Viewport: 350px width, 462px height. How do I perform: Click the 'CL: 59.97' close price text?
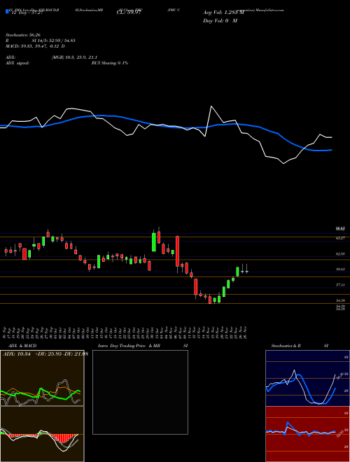click(x=130, y=12)
